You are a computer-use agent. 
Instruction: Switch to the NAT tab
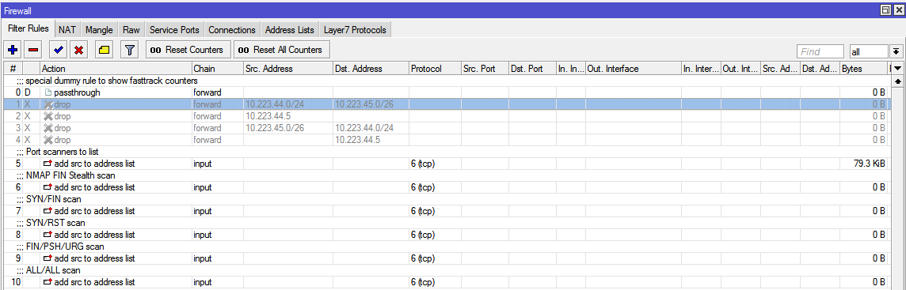coord(67,29)
